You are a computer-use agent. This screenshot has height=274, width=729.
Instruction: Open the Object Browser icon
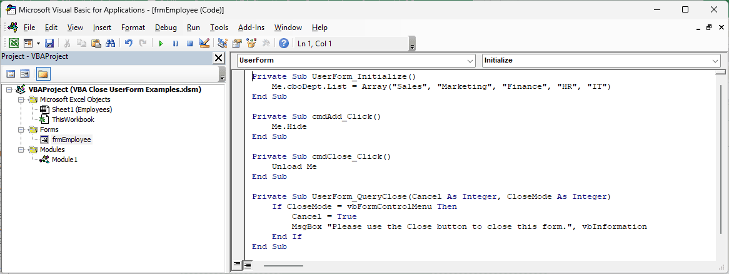251,44
